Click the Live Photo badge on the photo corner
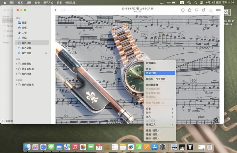This screenshot has height=153, width=237. pyautogui.click(x=216, y=120)
